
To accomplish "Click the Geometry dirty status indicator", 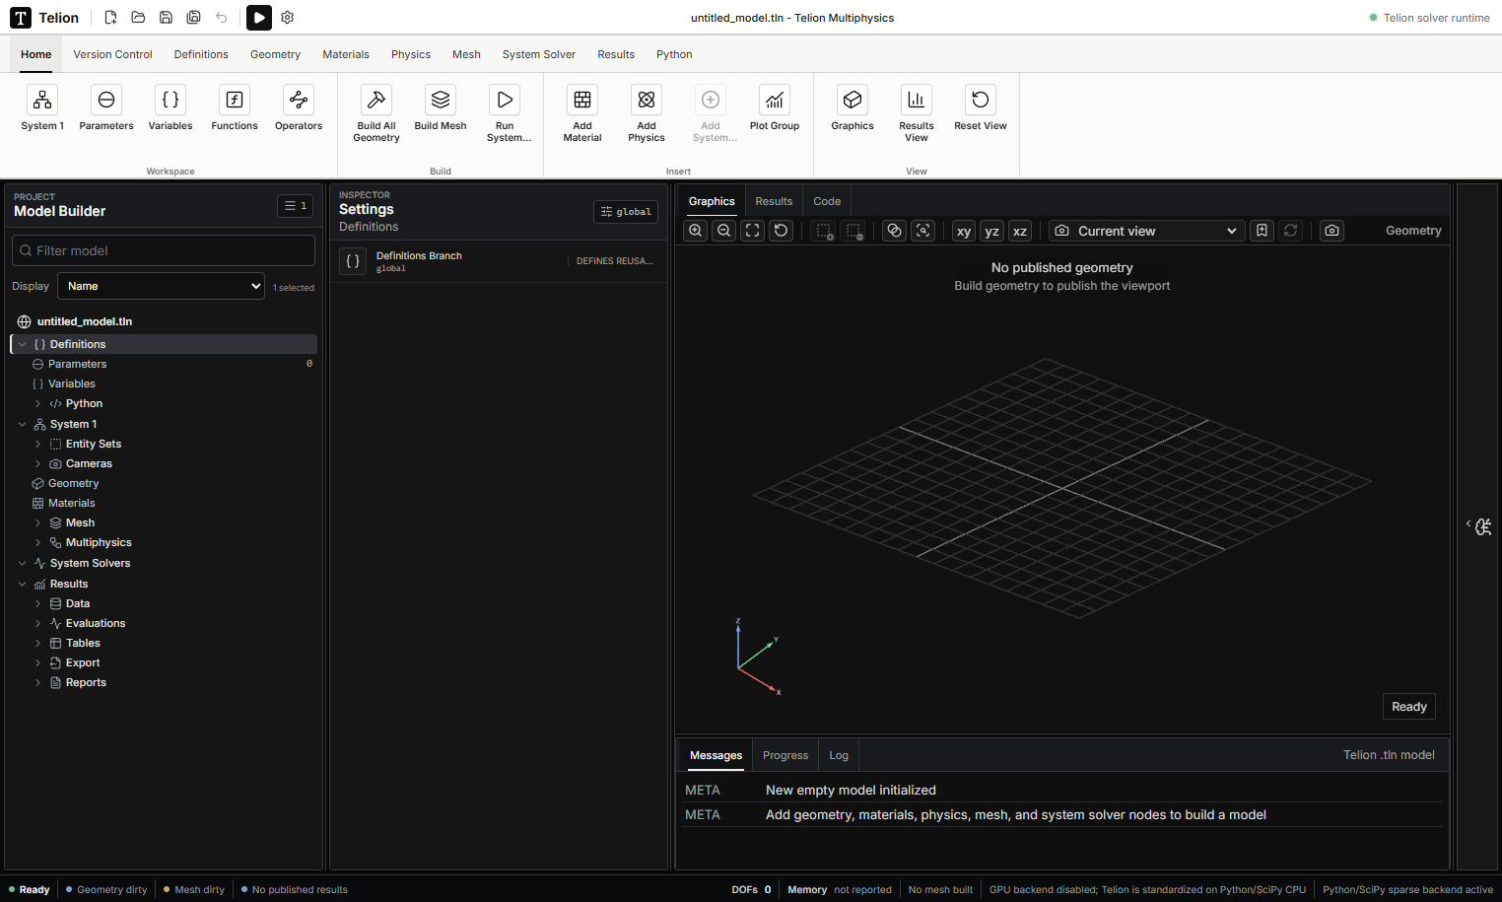I will point(106,889).
